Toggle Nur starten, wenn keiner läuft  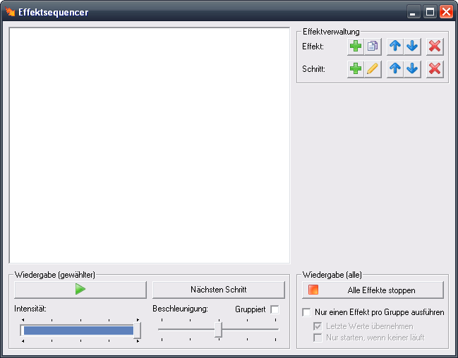click(x=318, y=338)
